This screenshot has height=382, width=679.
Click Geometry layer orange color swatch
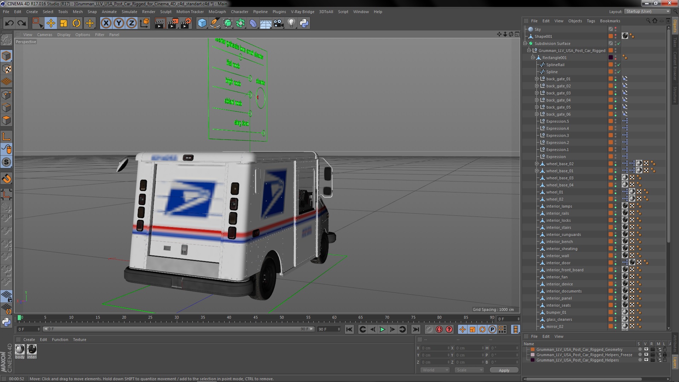pyautogui.click(x=533, y=349)
